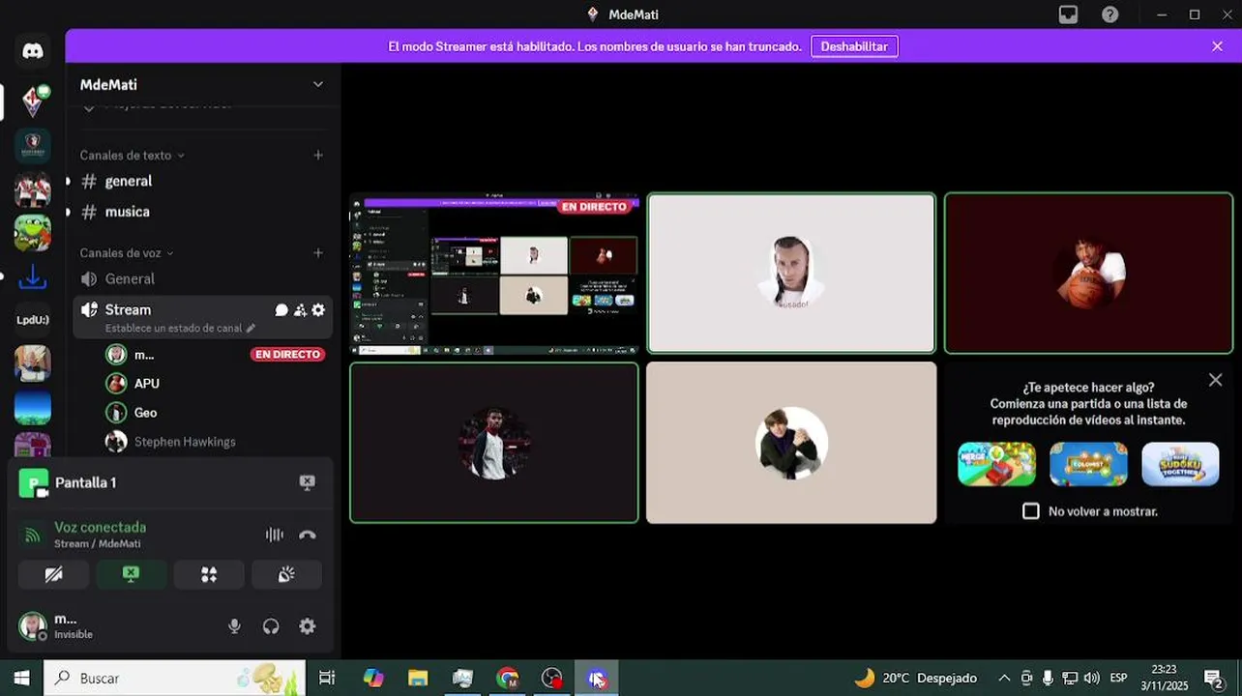The width and height of the screenshot is (1242, 696).
Task: Open the green frog server icon
Action: pyautogui.click(x=33, y=233)
